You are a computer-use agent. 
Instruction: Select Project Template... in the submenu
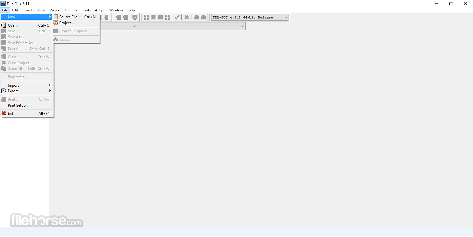tap(76, 31)
